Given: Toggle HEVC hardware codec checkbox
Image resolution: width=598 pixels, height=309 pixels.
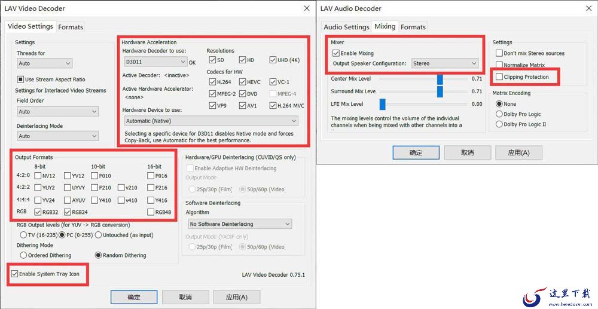Looking at the screenshot, I should [x=243, y=82].
